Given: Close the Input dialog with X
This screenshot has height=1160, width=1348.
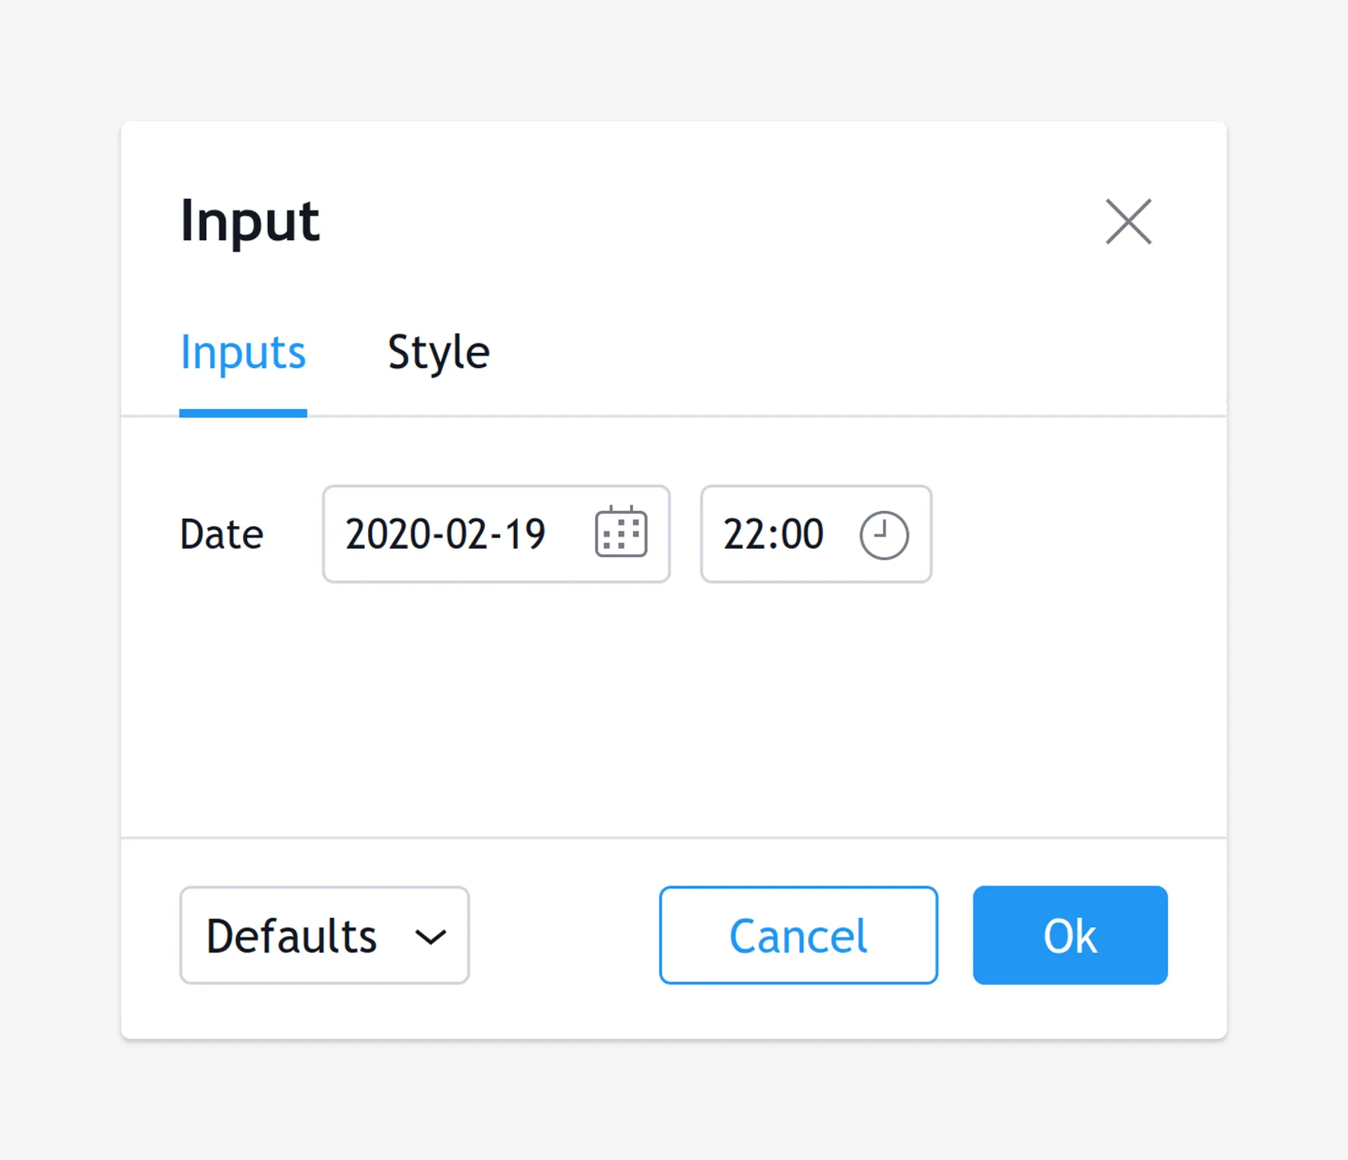Looking at the screenshot, I should (x=1128, y=222).
